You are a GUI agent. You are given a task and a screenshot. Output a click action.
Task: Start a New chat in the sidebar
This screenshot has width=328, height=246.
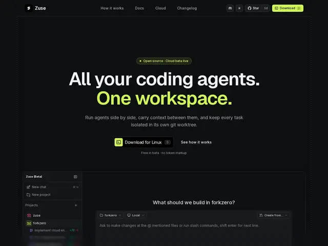(x=52, y=187)
